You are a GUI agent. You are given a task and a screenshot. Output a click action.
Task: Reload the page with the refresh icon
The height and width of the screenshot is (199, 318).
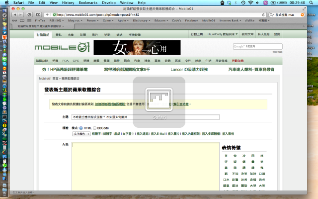tap(263, 14)
